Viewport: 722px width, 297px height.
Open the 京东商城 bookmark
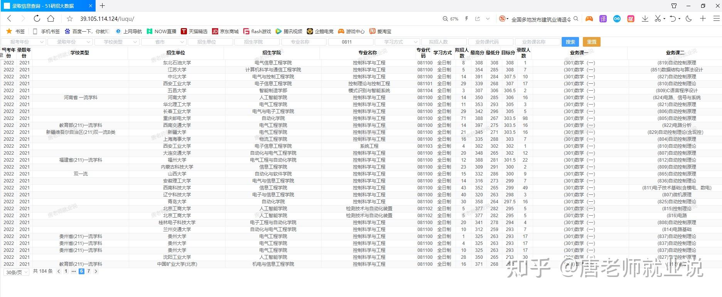(226, 31)
